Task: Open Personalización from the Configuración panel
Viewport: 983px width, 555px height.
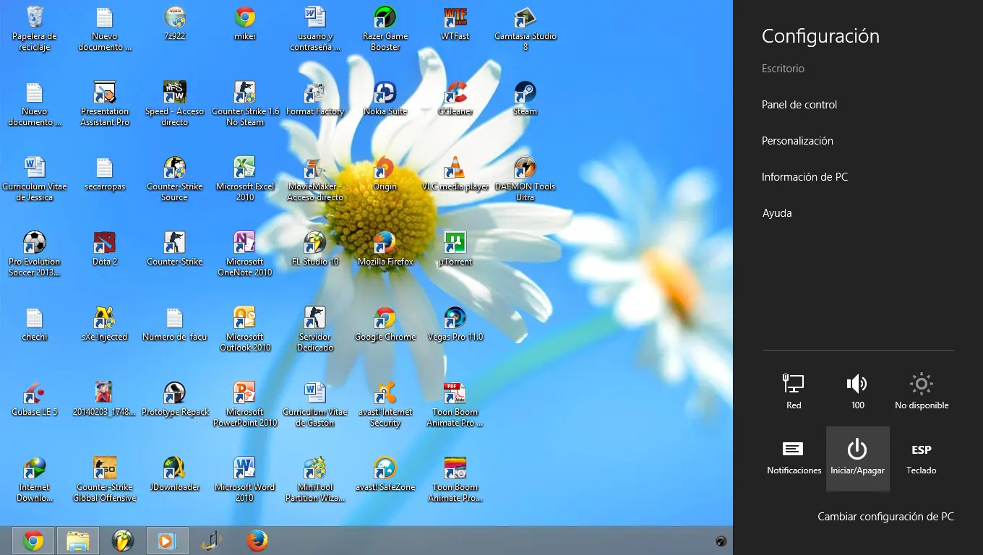Action: (x=797, y=140)
